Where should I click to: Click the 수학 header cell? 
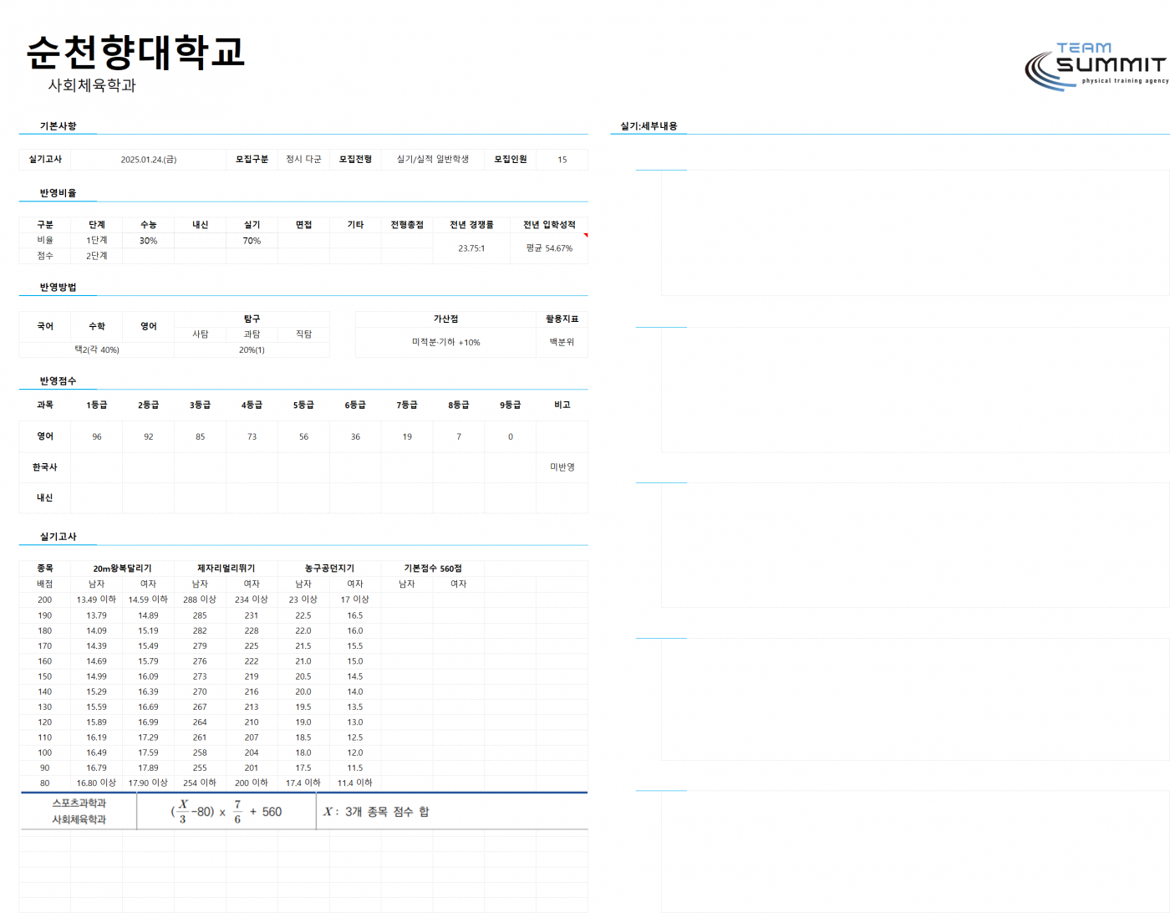[97, 327]
